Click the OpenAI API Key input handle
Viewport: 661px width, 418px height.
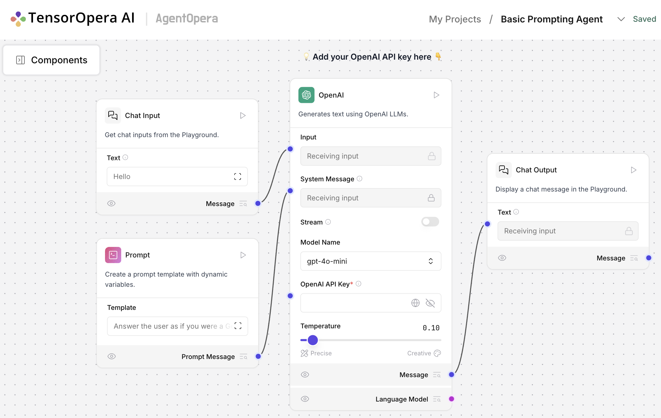[290, 296]
